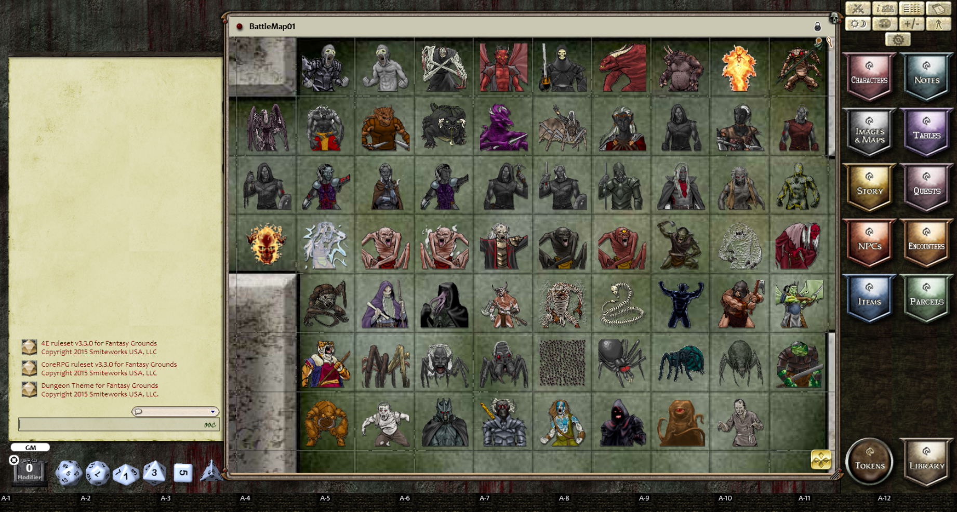Open the Effects list icon with dashed lines
The image size is (957, 512).
(913, 8)
